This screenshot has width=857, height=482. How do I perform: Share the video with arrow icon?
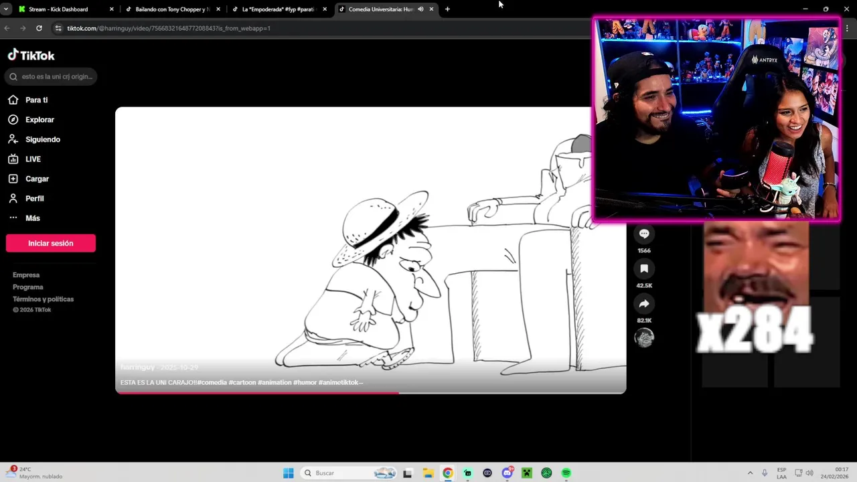tap(644, 304)
